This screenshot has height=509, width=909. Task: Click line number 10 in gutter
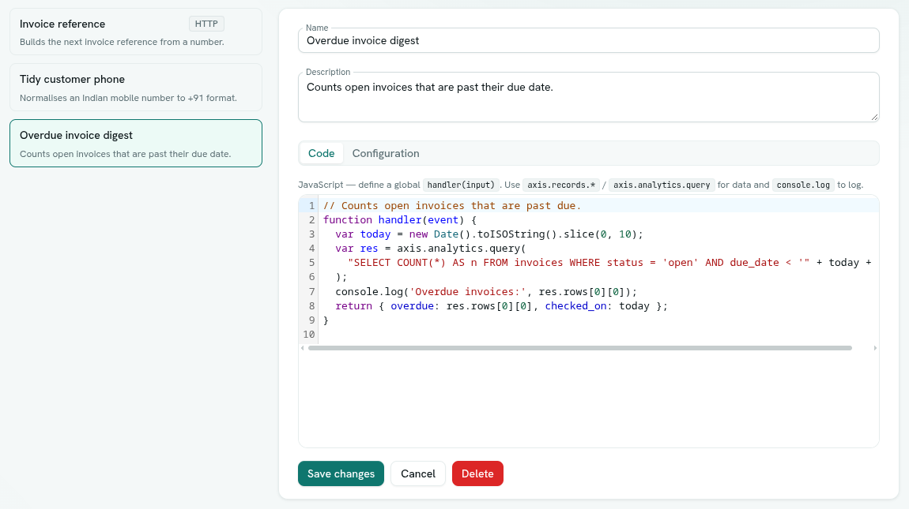click(x=308, y=334)
